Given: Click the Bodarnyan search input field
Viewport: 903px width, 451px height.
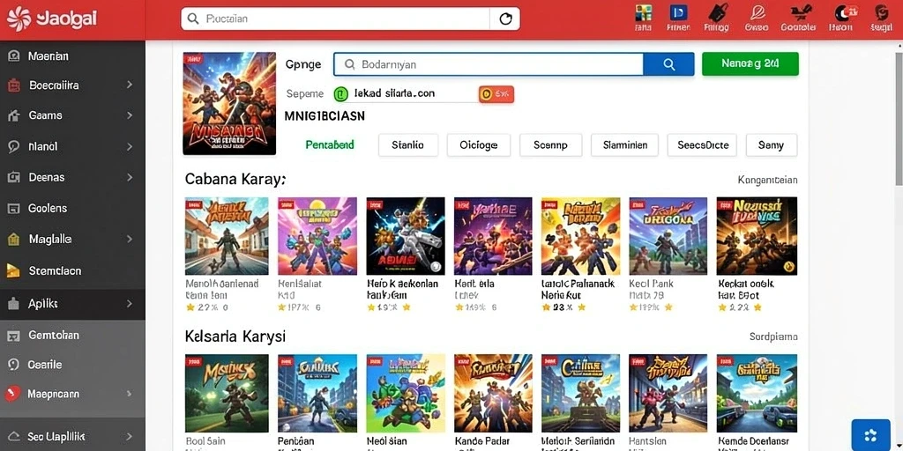Looking at the screenshot, I should [x=489, y=64].
